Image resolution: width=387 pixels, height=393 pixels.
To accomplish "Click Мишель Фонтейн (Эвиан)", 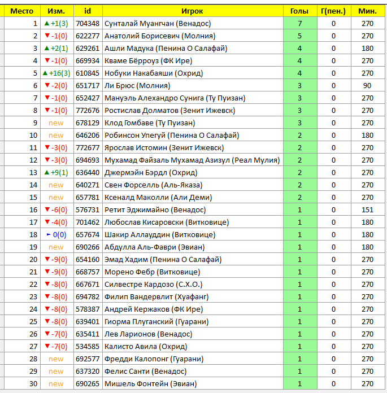I will (193, 384).
